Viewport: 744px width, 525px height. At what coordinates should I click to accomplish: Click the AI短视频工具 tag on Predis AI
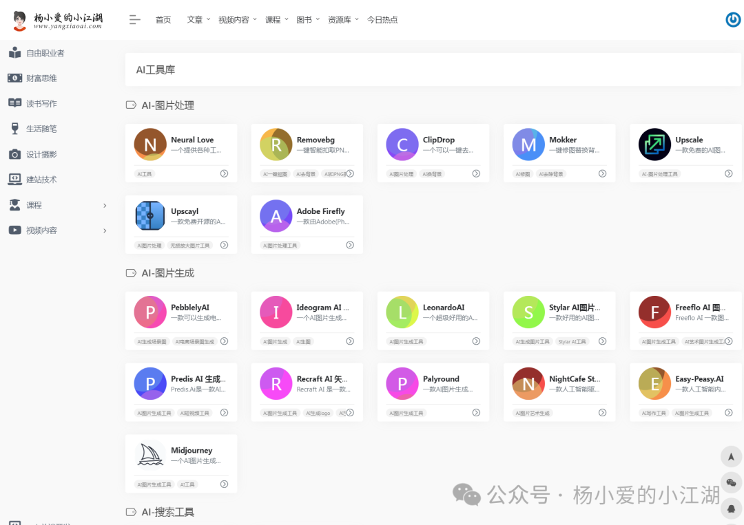tap(194, 413)
